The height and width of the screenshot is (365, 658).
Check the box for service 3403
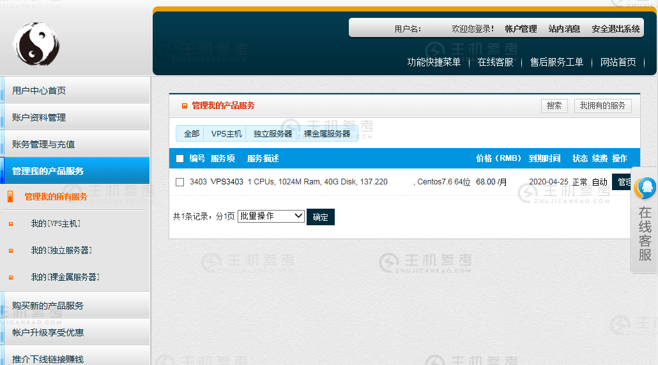tap(180, 182)
